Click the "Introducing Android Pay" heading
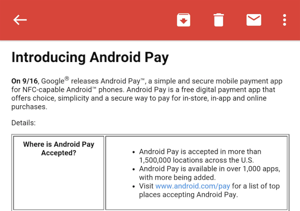 coord(90,57)
